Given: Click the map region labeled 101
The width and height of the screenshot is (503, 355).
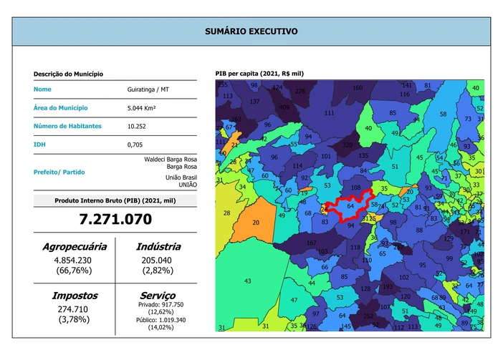Looking at the screenshot, I should [326, 156].
